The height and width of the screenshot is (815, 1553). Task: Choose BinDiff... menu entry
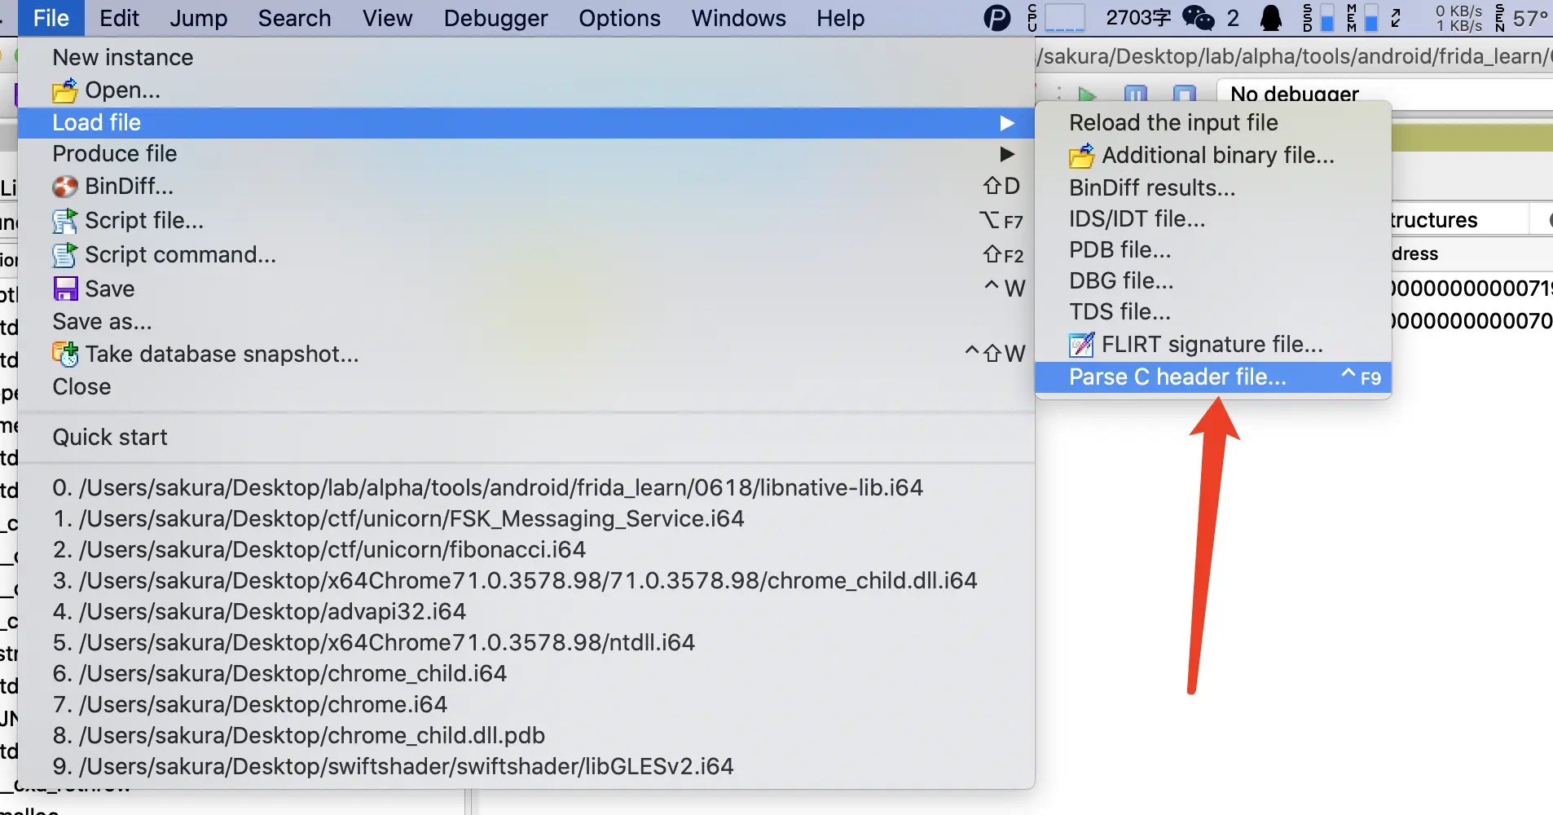[526, 187]
